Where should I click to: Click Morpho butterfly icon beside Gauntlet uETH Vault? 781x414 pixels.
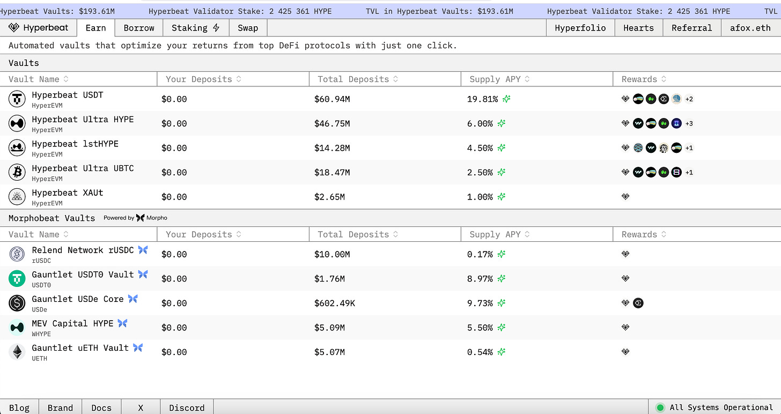click(x=138, y=348)
